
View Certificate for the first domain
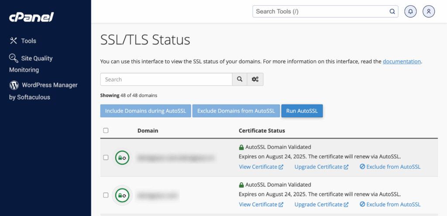tap(261, 167)
